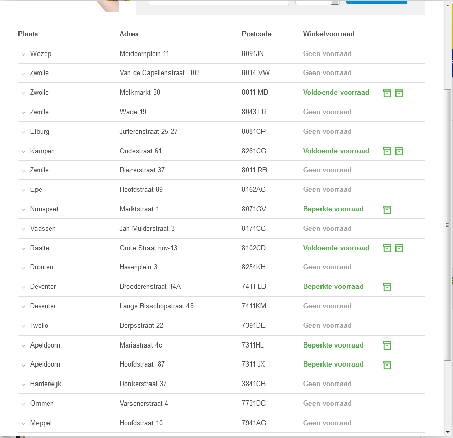Expand the Wezep store row chevron
The height and width of the screenshot is (438, 453).
click(23, 54)
